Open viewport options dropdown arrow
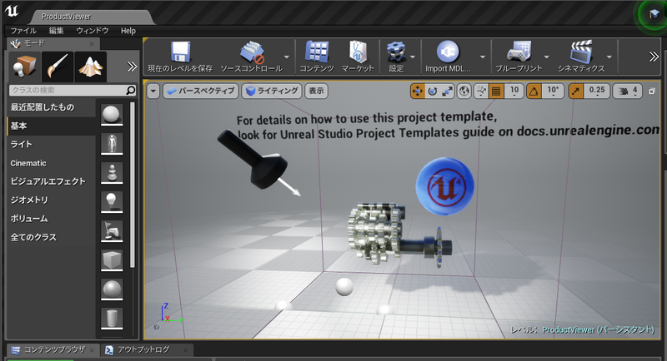Viewport: 667px width, 361px height. [x=153, y=91]
